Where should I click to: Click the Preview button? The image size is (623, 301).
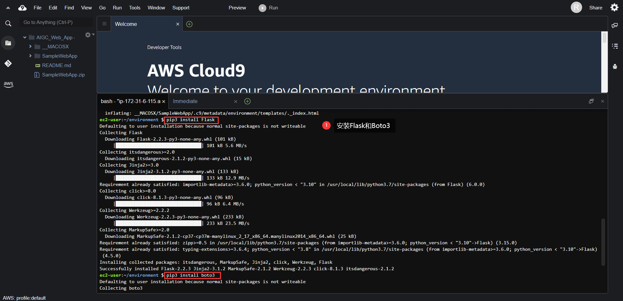tap(237, 8)
